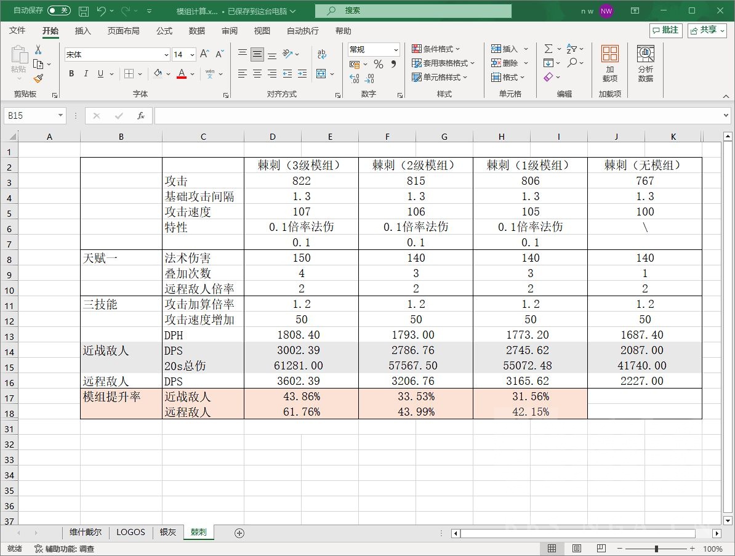Toggle italic formatting with the I icon
735x556 pixels.
pyautogui.click(x=86, y=74)
